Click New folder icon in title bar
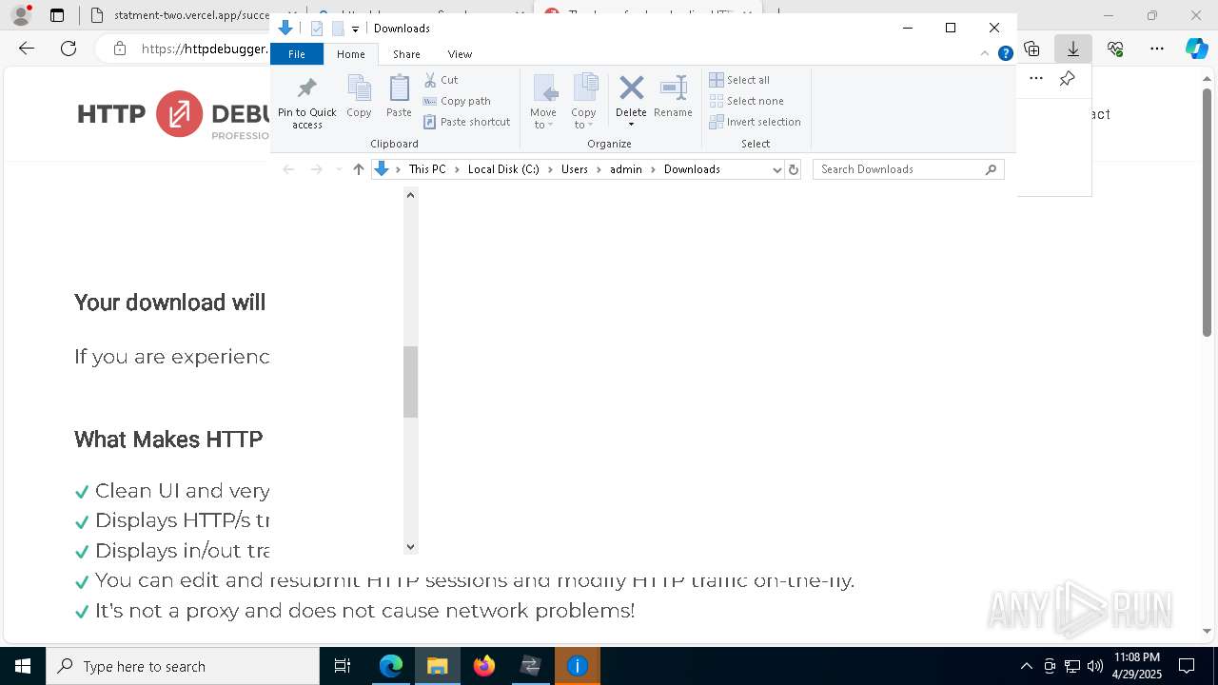Image resolution: width=1218 pixels, height=685 pixels. coord(338,29)
